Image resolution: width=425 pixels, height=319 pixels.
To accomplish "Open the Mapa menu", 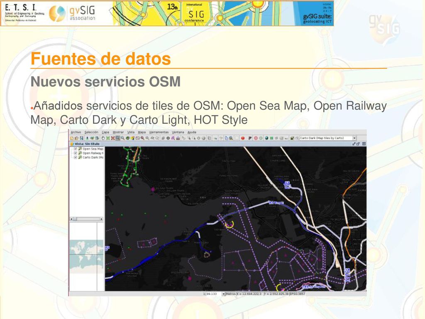I will pyautogui.click(x=142, y=132).
